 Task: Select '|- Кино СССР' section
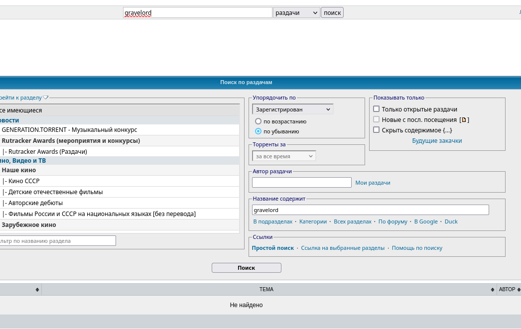click(x=119, y=181)
